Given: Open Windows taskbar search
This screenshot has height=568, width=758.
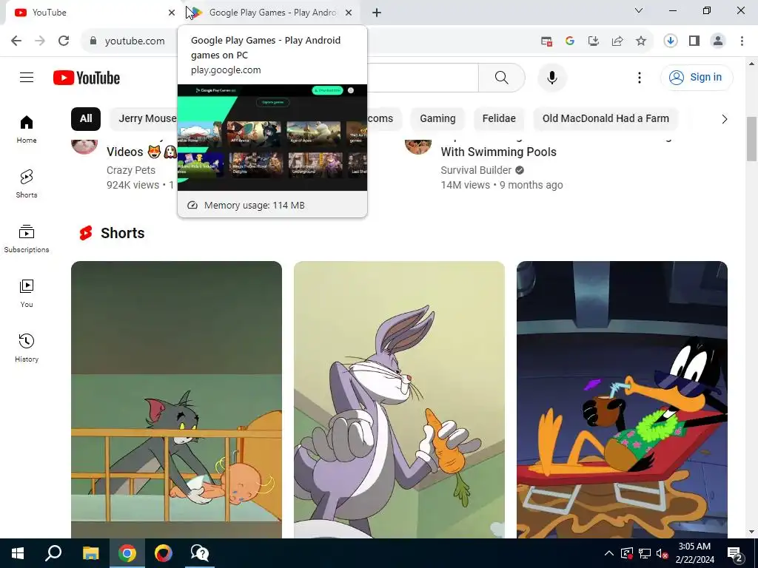Looking at the screenshot, I should click(53, 553).
